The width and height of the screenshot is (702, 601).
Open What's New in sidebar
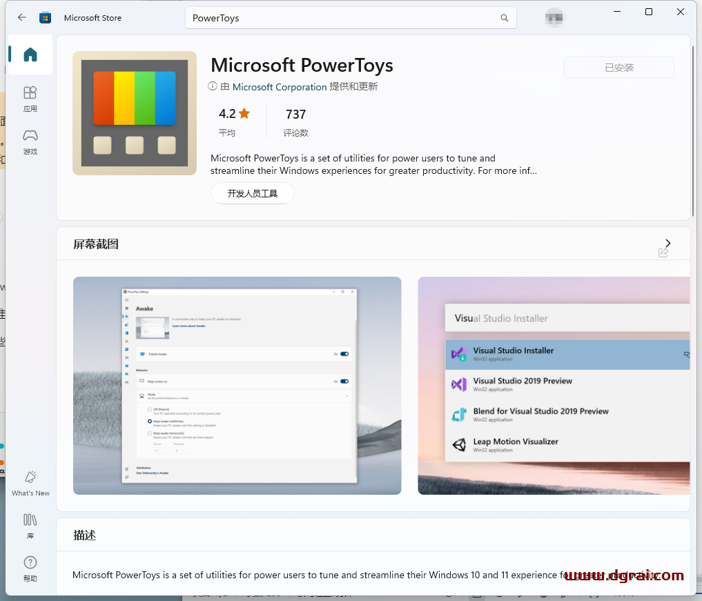pos(30,483)
